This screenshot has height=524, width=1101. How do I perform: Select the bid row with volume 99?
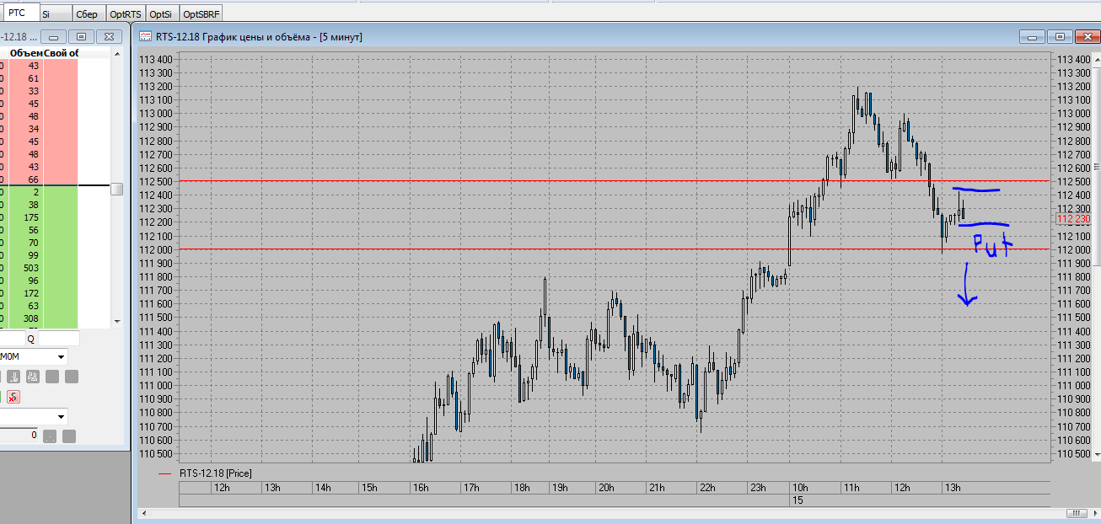click(39, 255)
